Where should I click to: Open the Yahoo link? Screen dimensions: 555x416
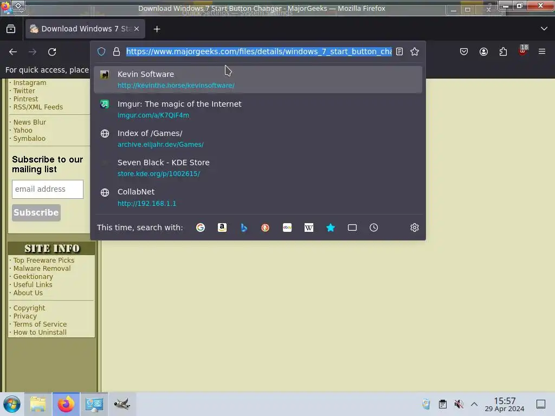(x=23, y=131)
